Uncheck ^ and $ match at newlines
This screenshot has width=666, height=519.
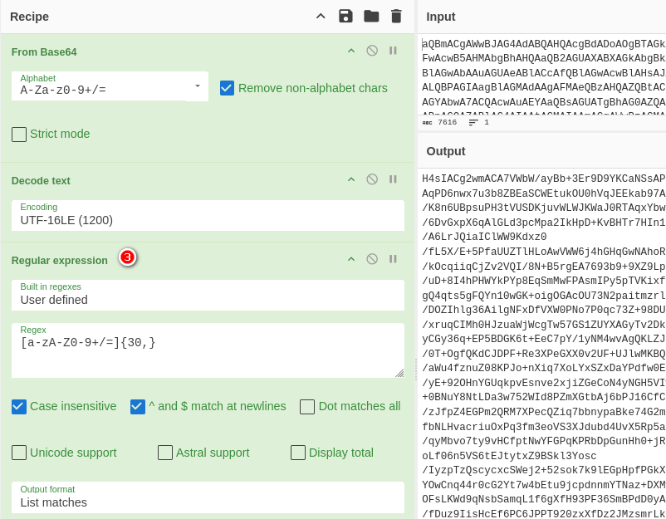[138, 406]
